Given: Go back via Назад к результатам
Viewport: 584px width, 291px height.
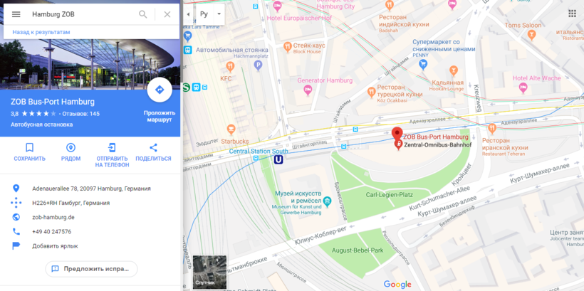Looking at the screenshot, I should point(41,32).
